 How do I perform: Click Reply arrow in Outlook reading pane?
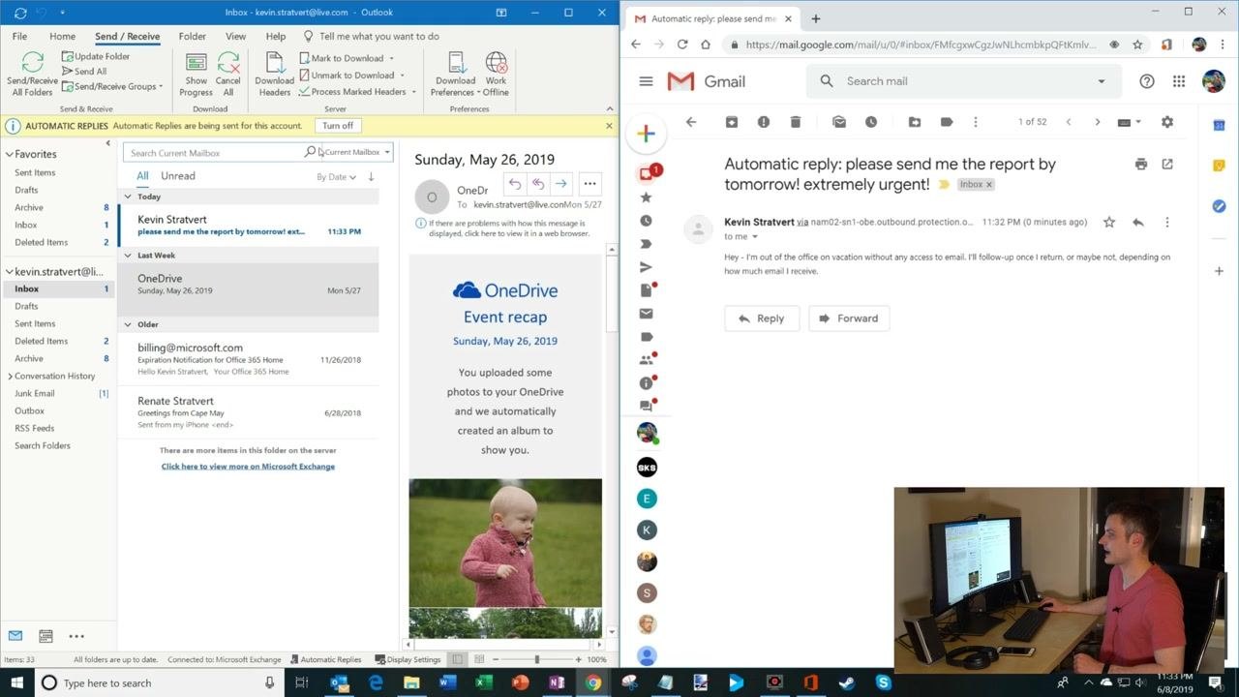515,184
